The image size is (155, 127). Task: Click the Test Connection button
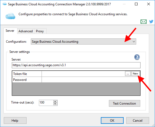[124, 104]
